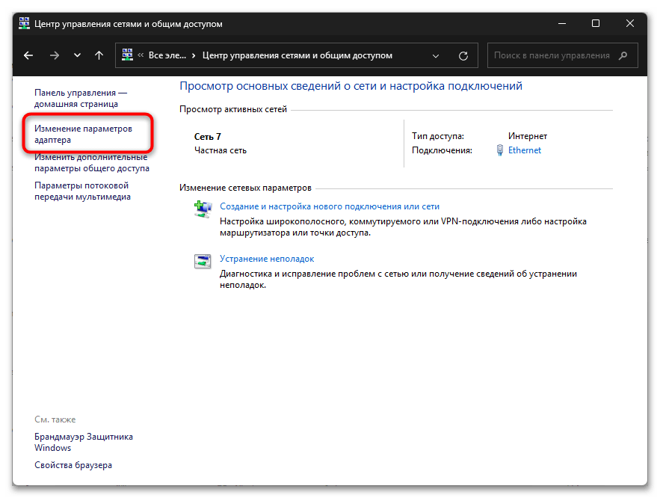Open 'Брандмауэр Защитника Windows' link

84,442
